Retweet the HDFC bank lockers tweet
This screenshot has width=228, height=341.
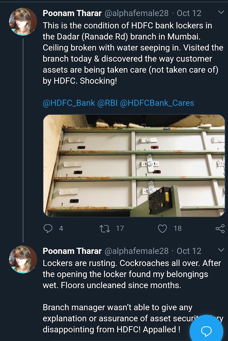[x=105, y=228]
